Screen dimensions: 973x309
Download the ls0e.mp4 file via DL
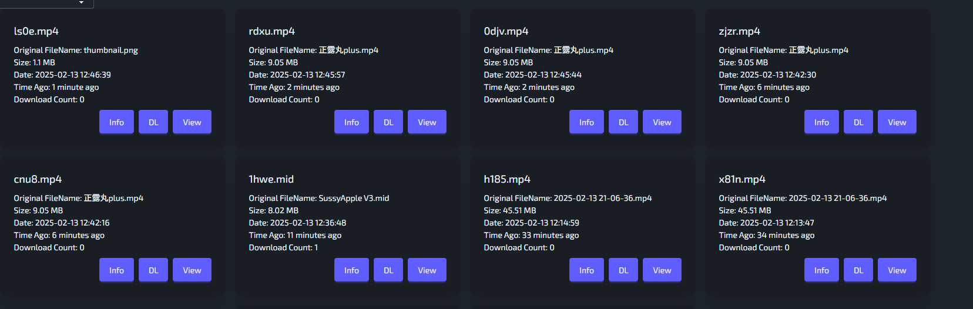coord(153,122)
